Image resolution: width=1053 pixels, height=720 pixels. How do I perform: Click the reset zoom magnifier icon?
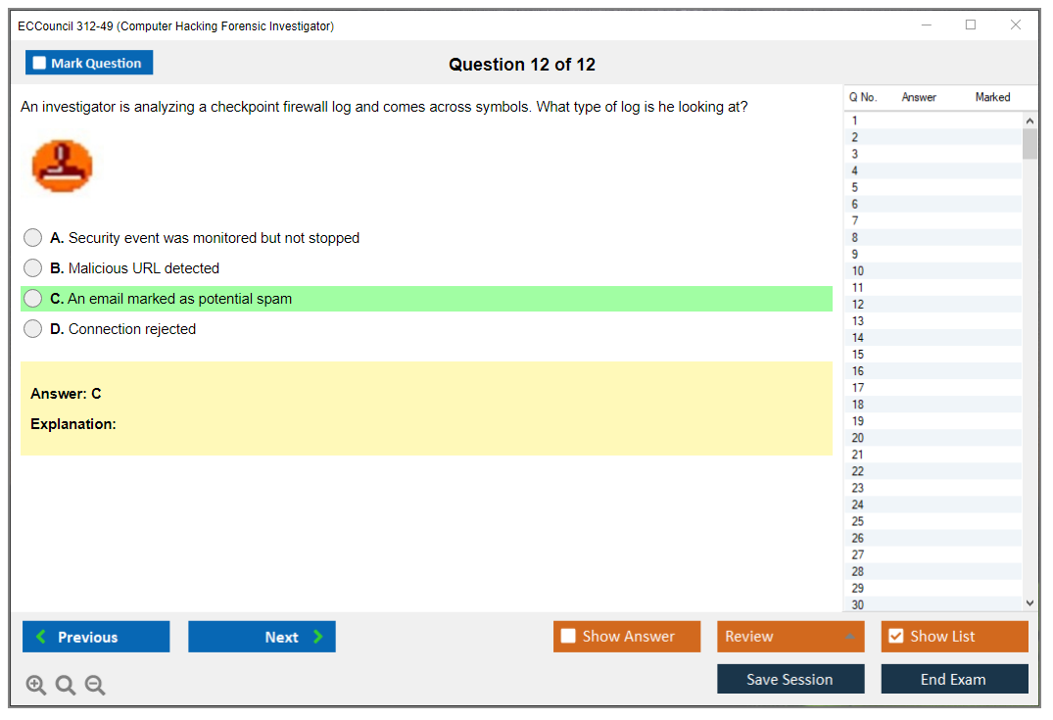click(x=66, y=686)
